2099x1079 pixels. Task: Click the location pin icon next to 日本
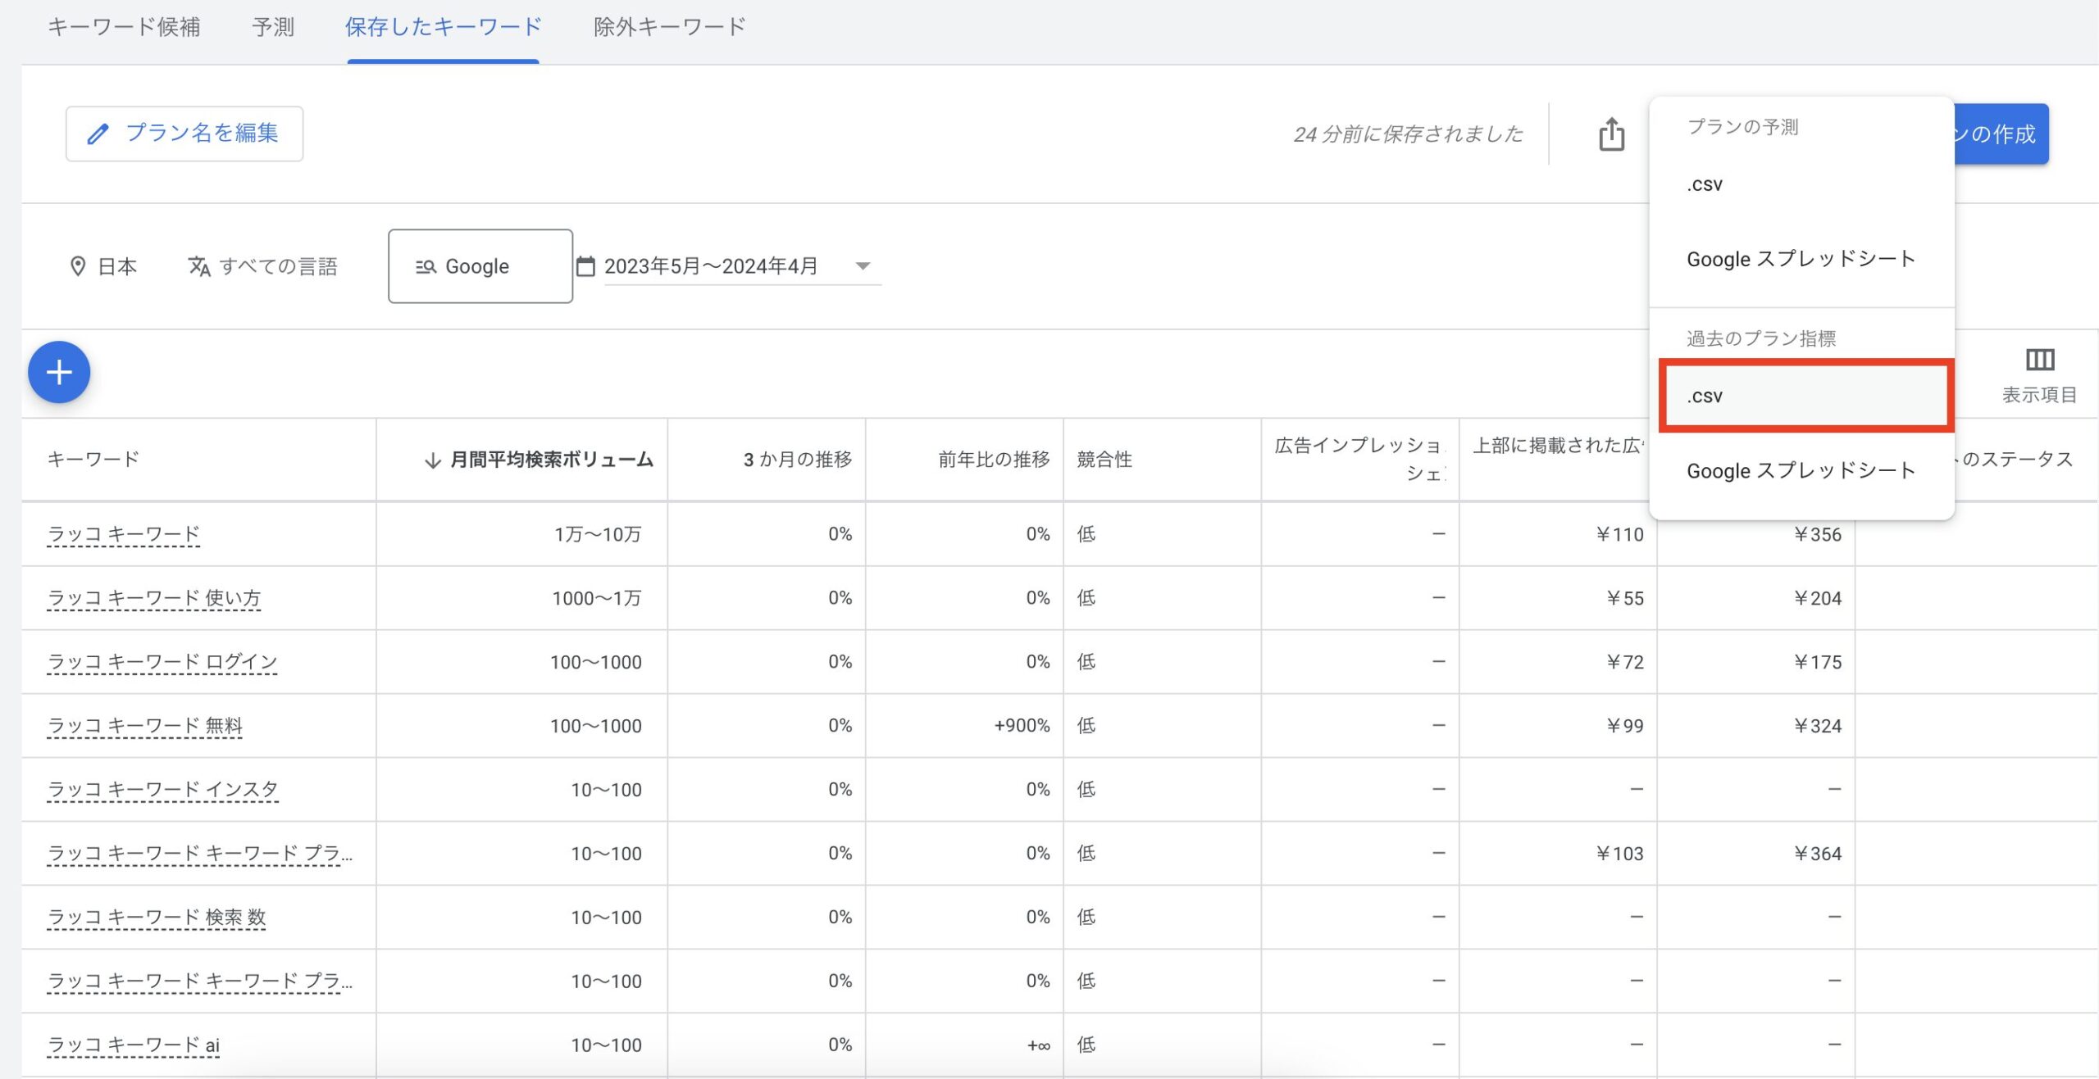click(x=78, y=266)
